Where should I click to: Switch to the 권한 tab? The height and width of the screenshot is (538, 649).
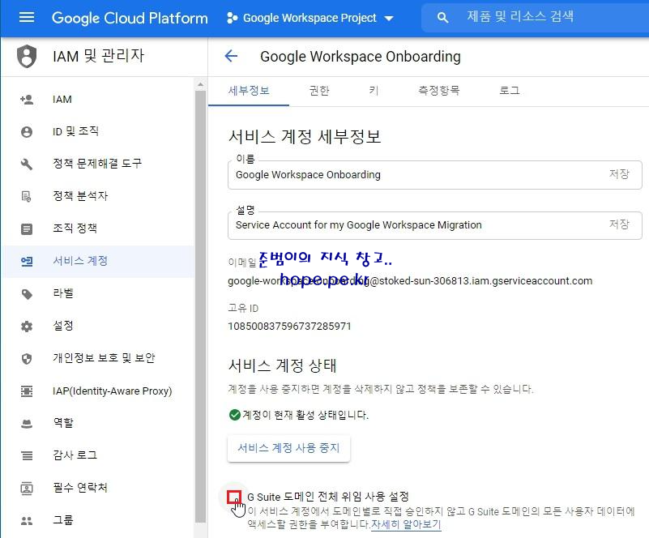point(319,91)
